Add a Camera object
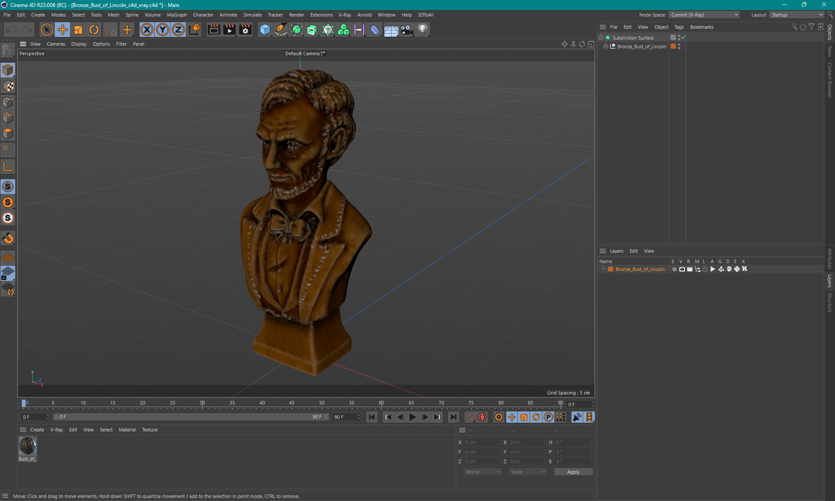This screenshot has width=835, height=501. pyautogui.click(x=407, y=30)
